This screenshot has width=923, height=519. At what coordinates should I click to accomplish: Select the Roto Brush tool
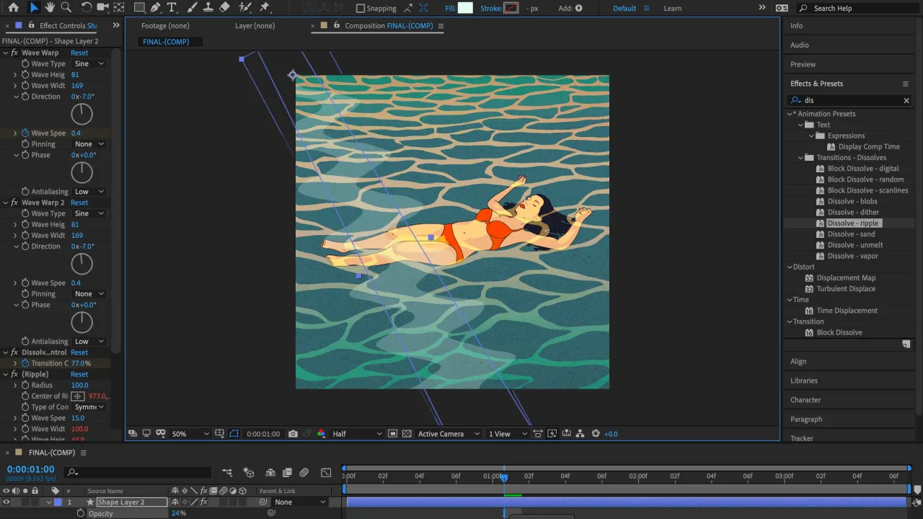pyautogui.click(x=245, y=8)
